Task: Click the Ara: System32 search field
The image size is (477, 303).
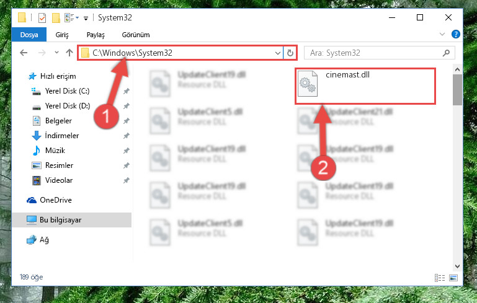Action: (373, 53)
